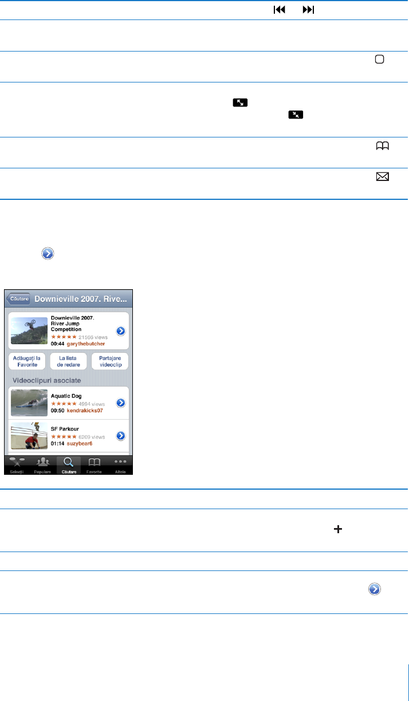Tap the La lista de redare button
Image resolution: width=409 pixels, height=701 pixels.
(x=68, y=361)
